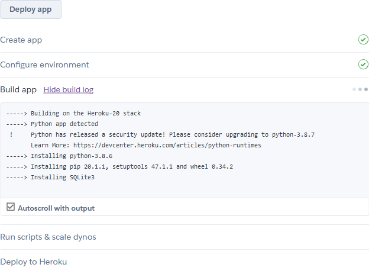Select the Configure environment step
Viewport: 369px width, 274px height.
click(x=45, y=65)
